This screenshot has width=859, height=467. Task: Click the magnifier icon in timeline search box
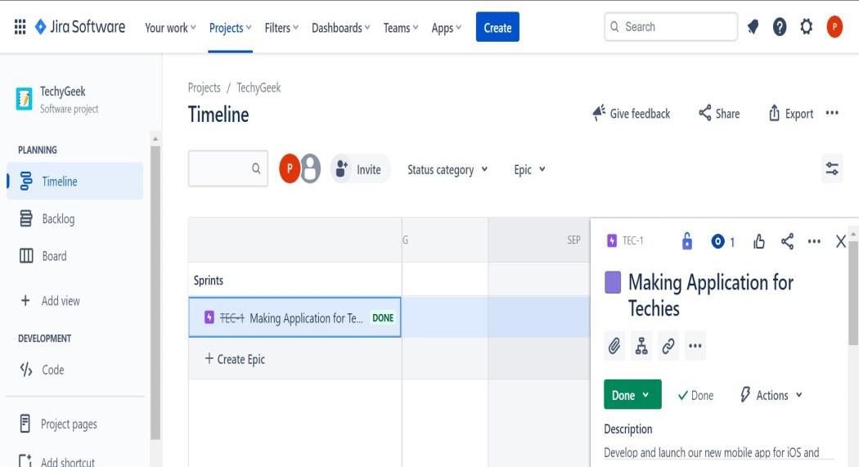[x=256, y=168]
